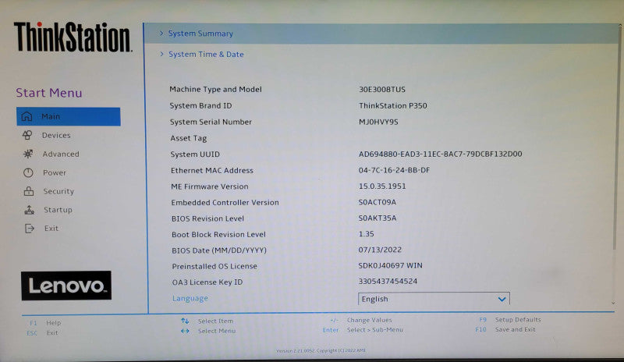This screenshot has height=362, width=624.
Task: Open the Security menu
Action: [x=58, y=191]
